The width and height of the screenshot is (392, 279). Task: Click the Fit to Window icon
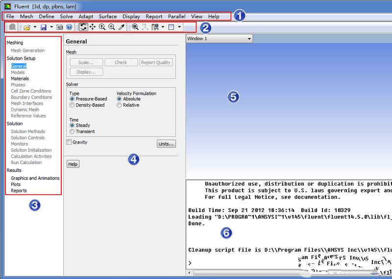tap(135, 27)
